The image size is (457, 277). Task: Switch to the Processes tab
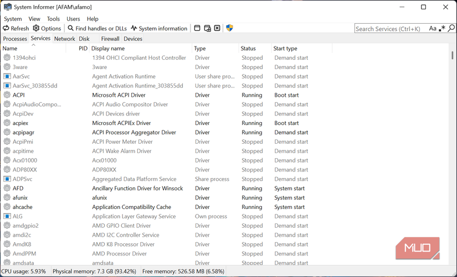click(x=15, y=39)
